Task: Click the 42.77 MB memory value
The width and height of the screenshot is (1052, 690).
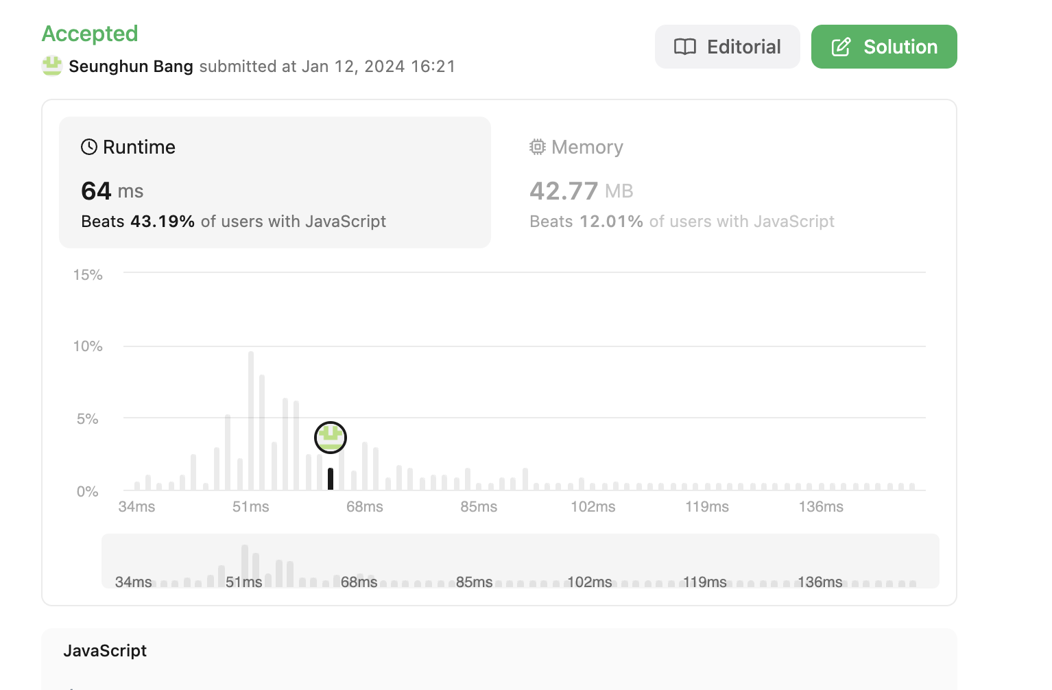Action: click(x=582, y=191)
